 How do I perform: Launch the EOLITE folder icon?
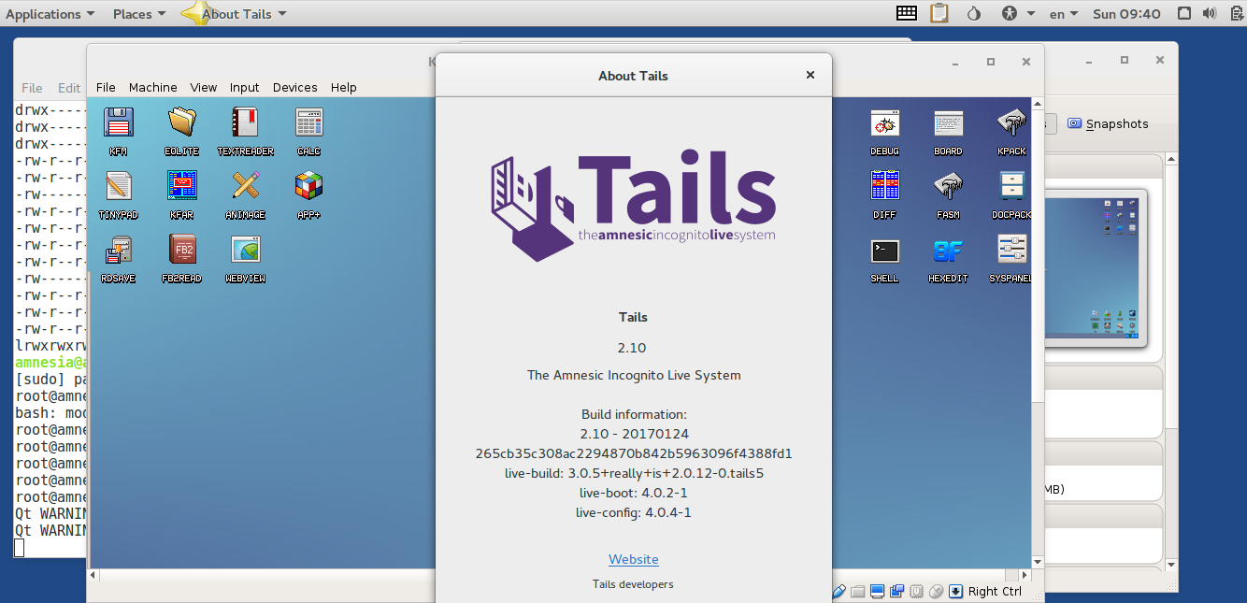(181, 123)
